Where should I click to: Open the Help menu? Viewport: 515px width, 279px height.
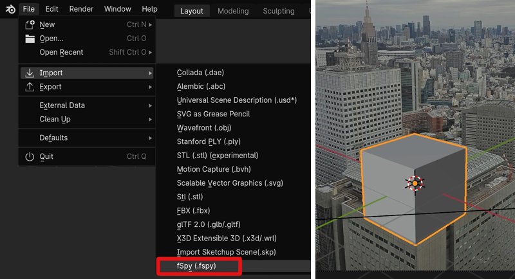click(149, 9)
